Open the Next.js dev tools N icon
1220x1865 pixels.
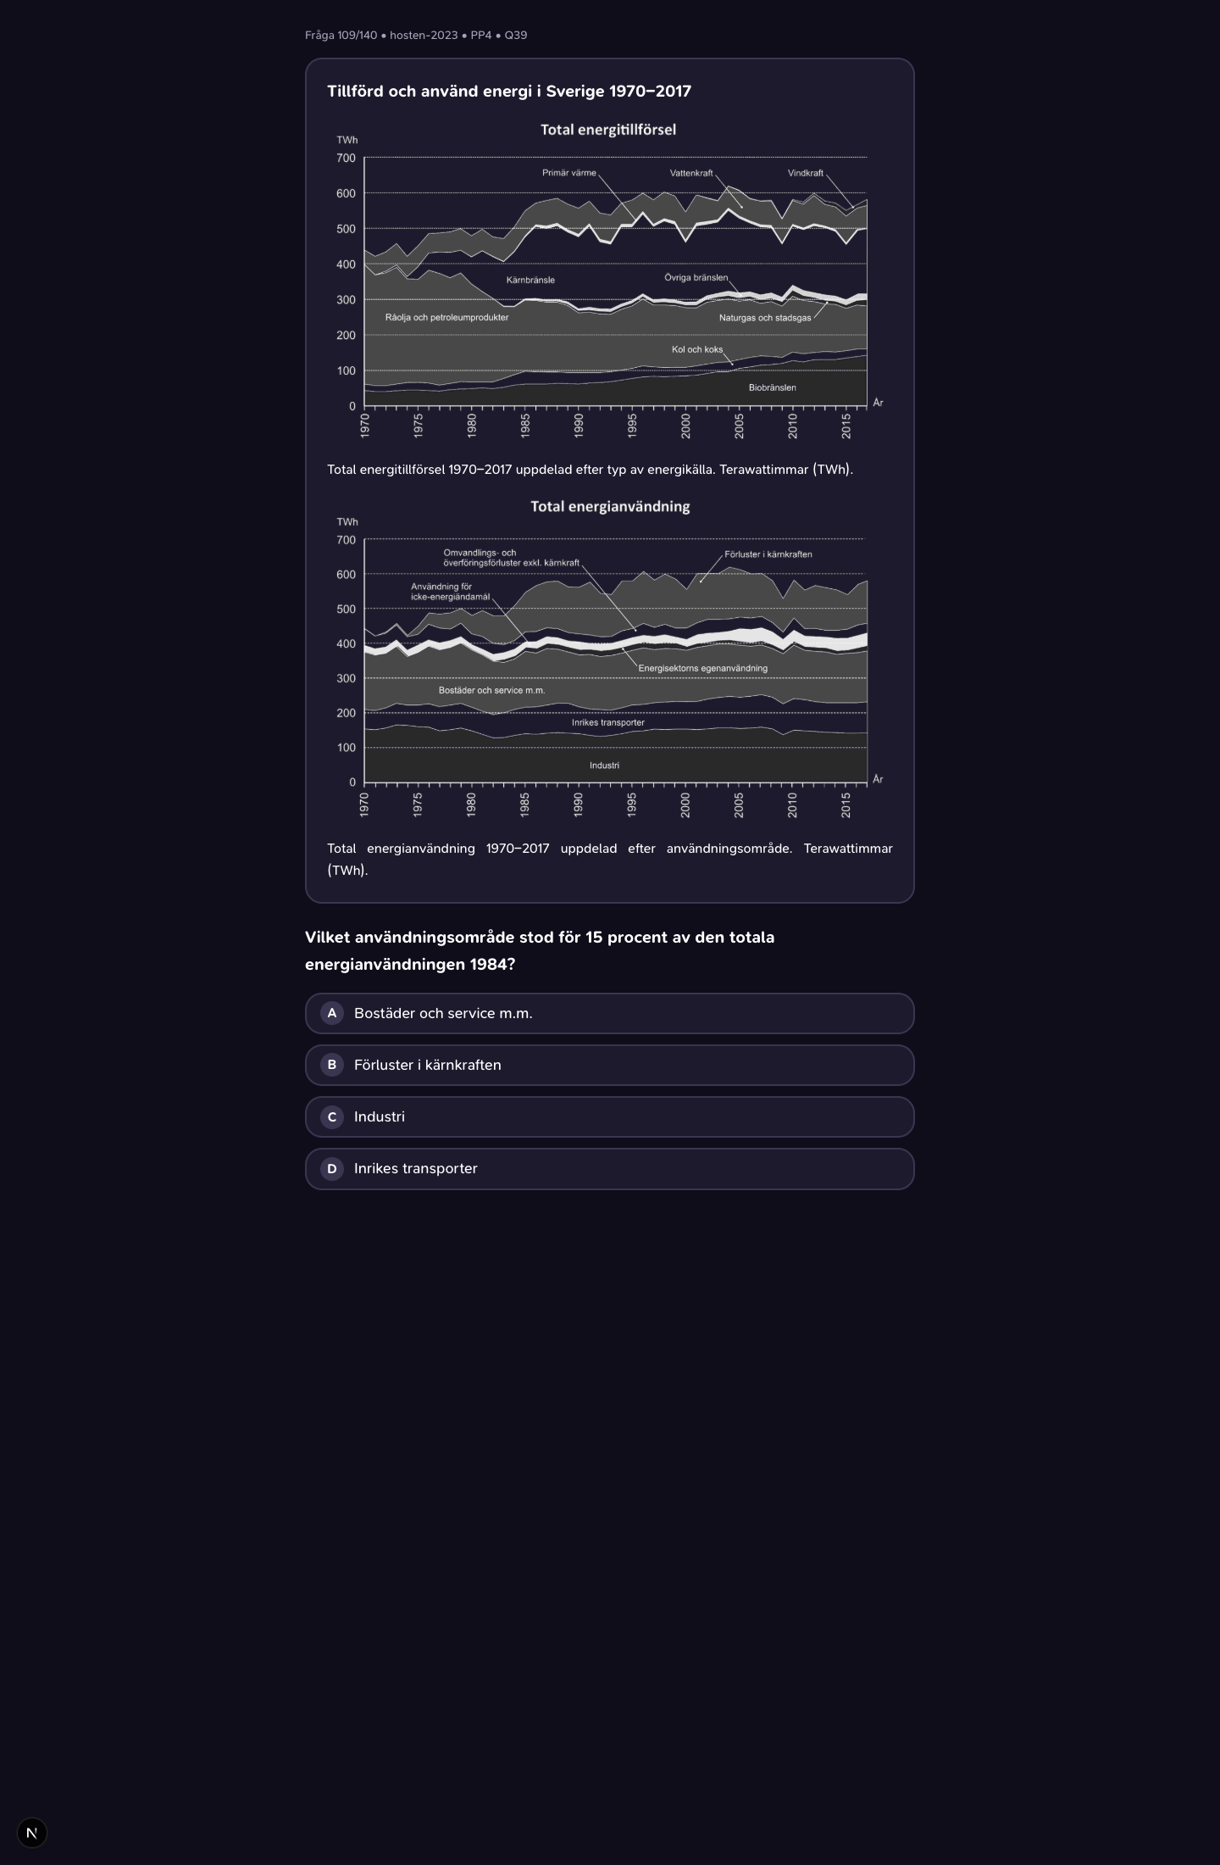(x=32, y=1833)
